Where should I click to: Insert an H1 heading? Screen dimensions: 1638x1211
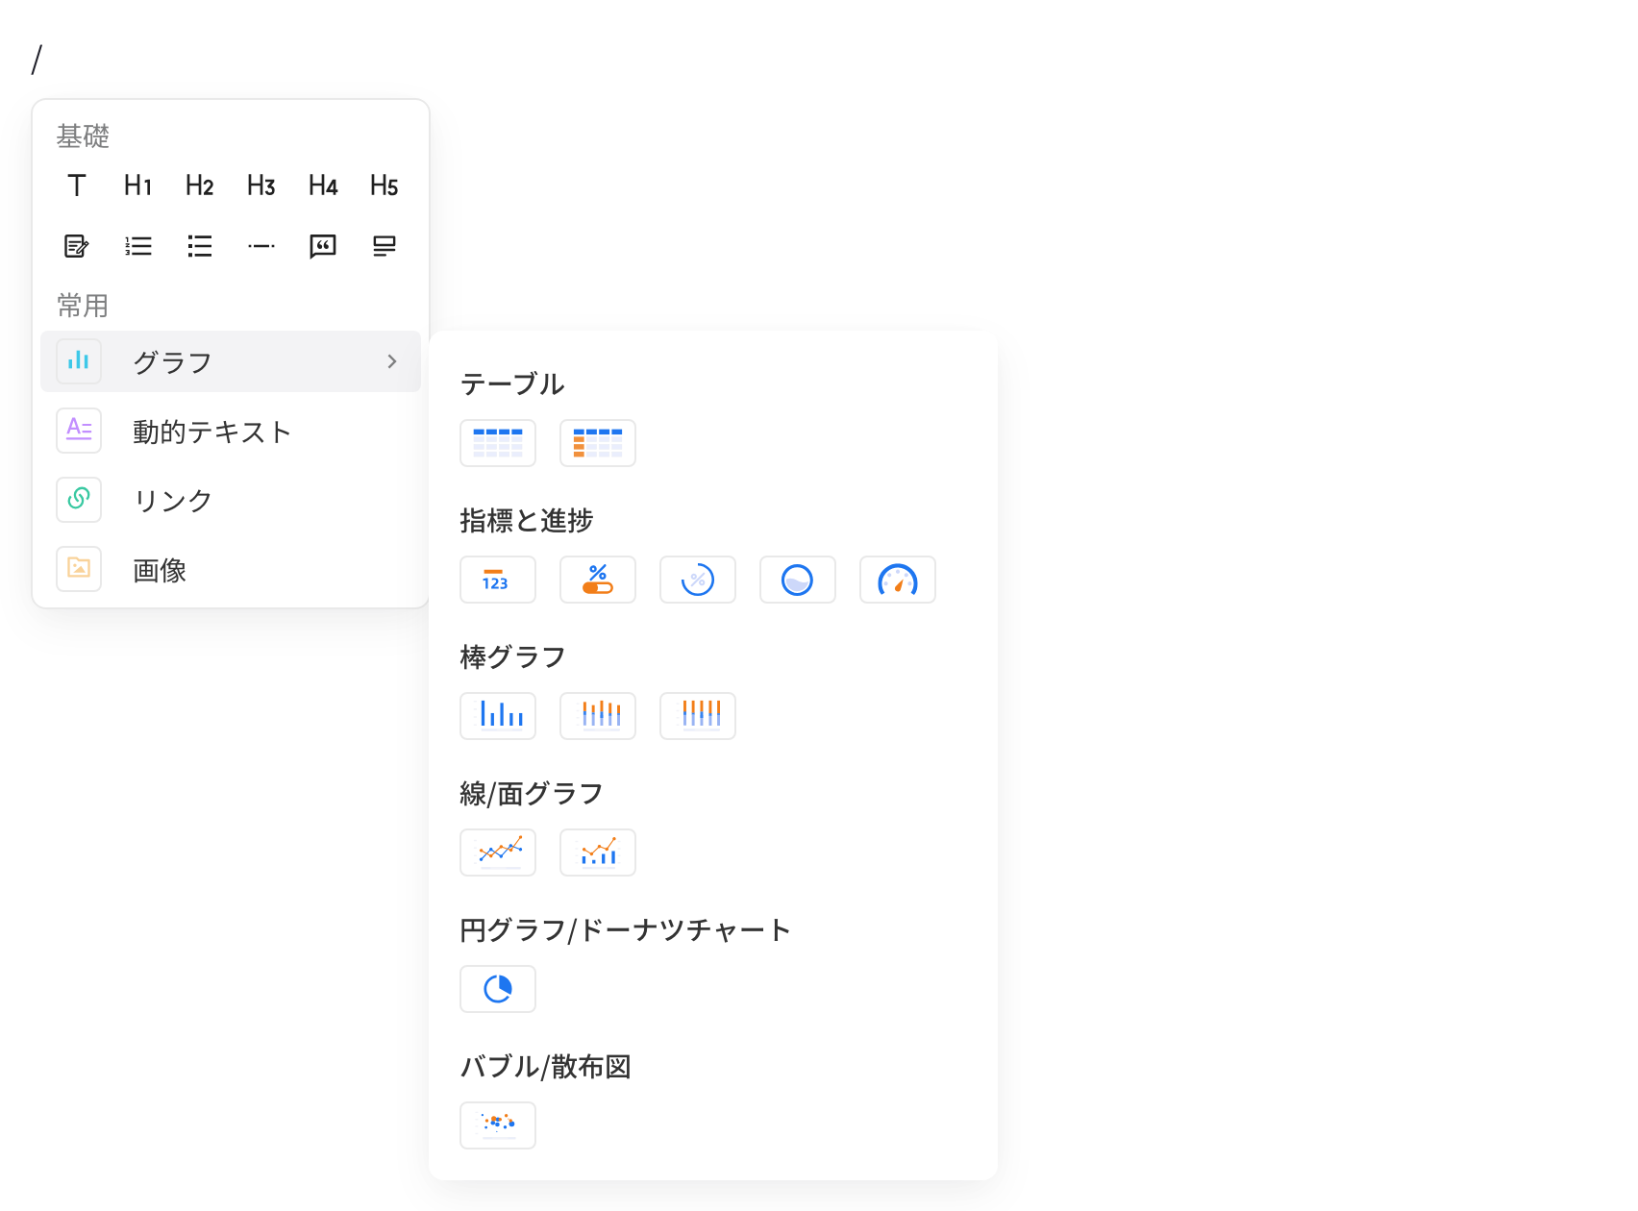138,185
